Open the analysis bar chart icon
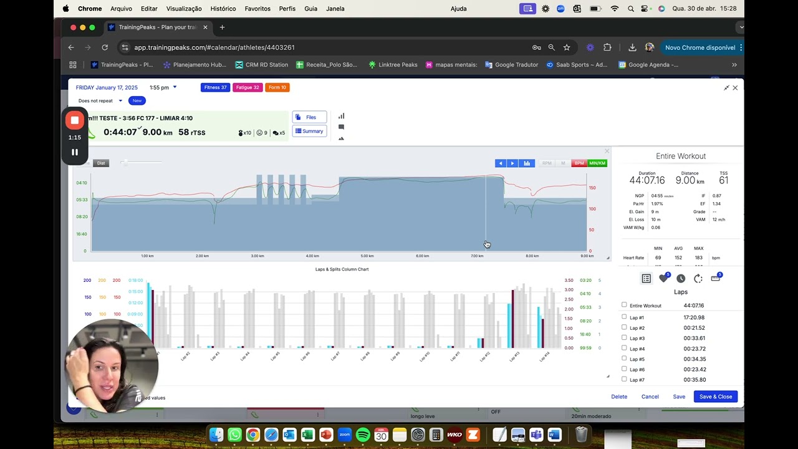Viewport: 798px width, 449px height. (341, 116)
